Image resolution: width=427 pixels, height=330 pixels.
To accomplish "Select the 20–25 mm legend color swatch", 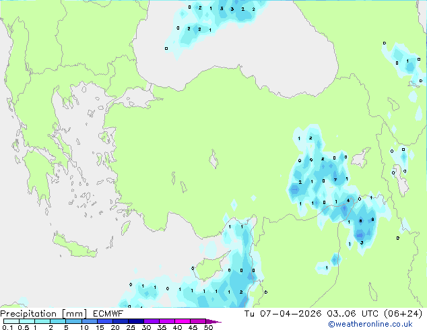I will pos(121,321).
